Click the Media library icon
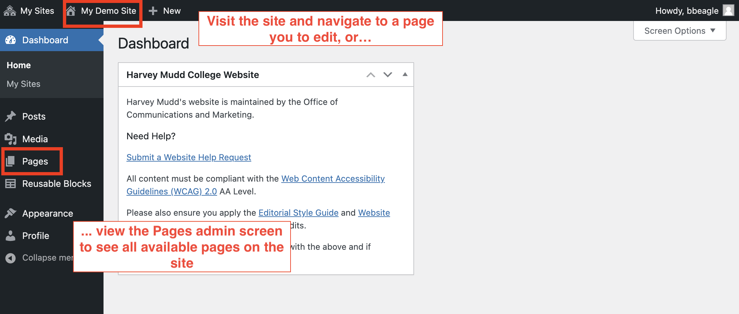Screen dimensions: 739x314 [10, 139]
